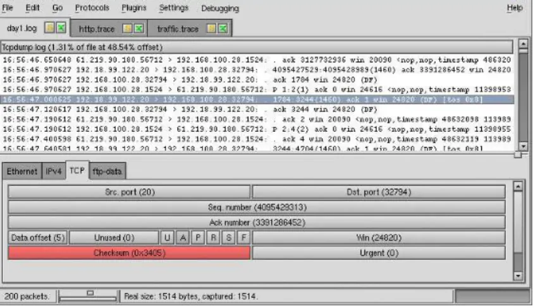The image size is (535, 308).
Task: Click the Win (24820) field button
Action: click(379, 238)
